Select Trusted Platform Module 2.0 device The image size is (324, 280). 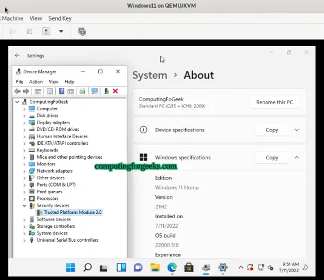pyautogui.click(x=73, y=212)
